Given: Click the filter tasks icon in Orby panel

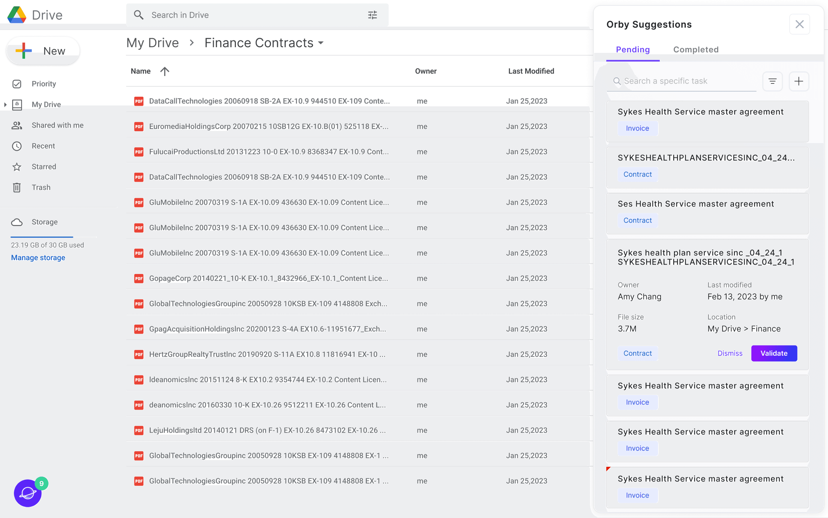Looking at the screenshot, I should [x=772, y=81].
